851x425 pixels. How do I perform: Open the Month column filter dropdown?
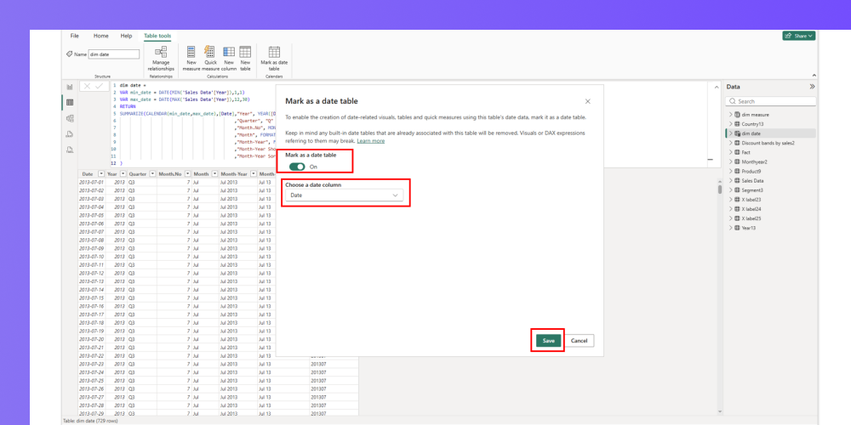pyautogui.click(x=214, y=174)
